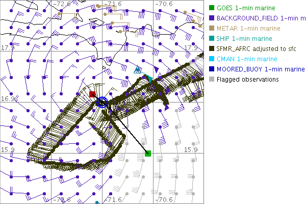This screenshot has width=306, height=204.
Task: Click the green square marker on the map
Action: [x=148, y=153]
